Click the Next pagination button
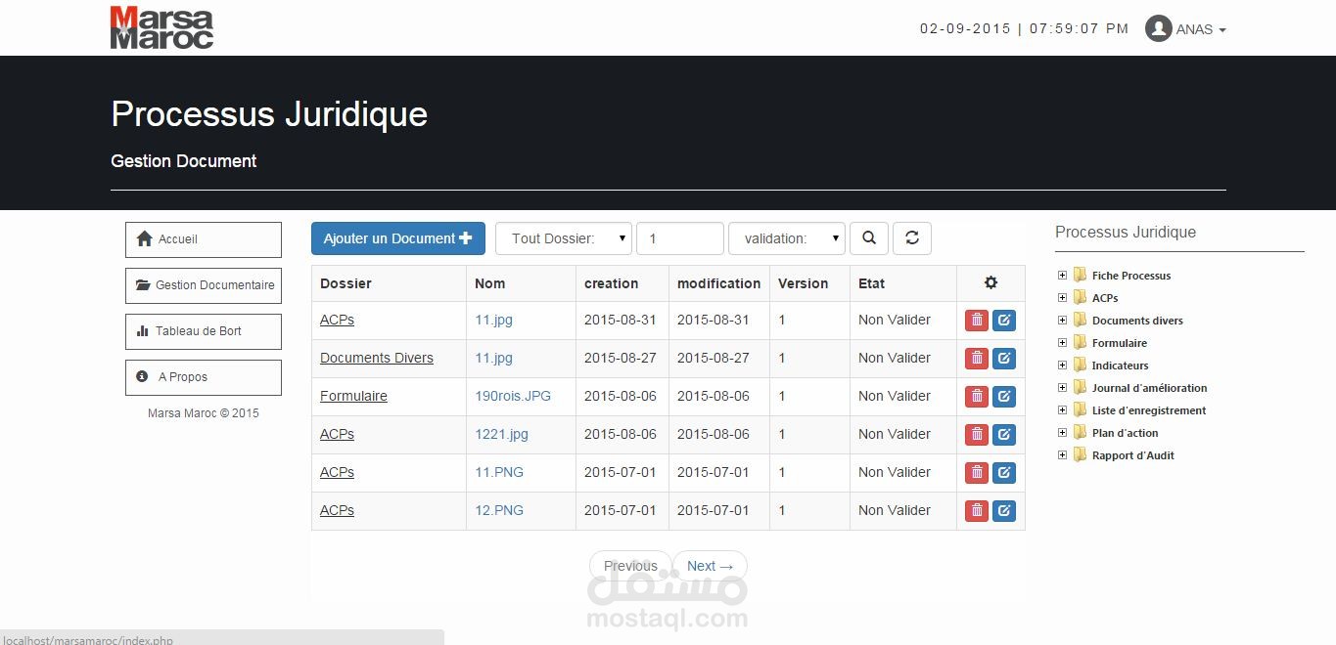This screenshot has width=1336, height=645. [710, 566]
